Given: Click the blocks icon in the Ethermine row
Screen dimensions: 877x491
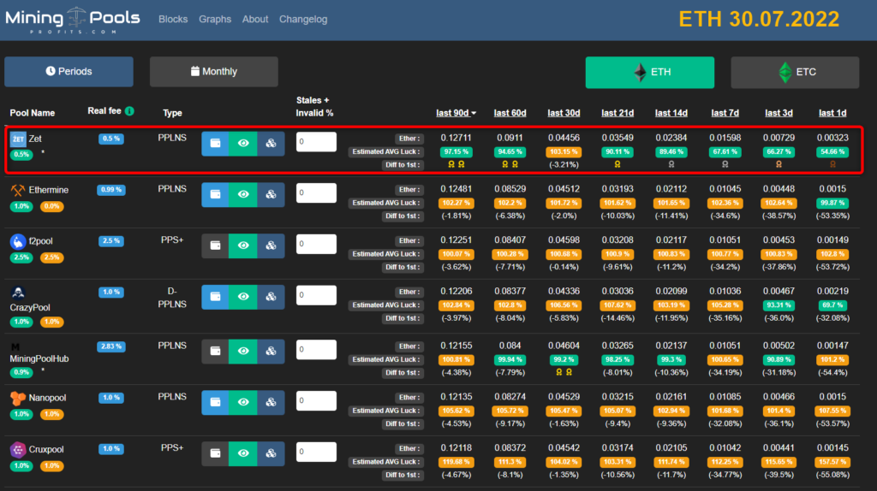Looking at the screenshot, I should tap(271, 195).
